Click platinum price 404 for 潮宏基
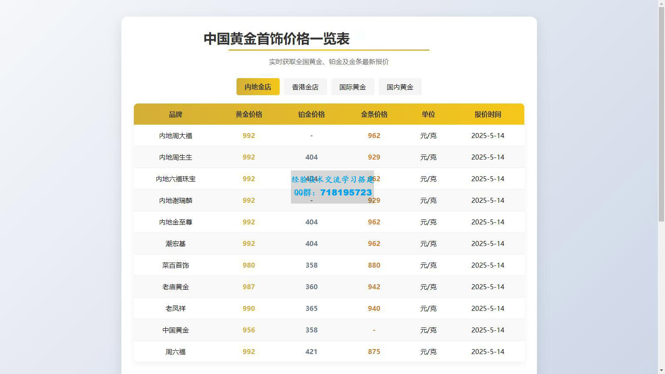The height and width of the screenshot is (374, 665). [x=311, y=244]
